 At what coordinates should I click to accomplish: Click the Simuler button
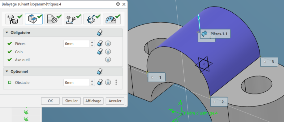tap(71, 101)
